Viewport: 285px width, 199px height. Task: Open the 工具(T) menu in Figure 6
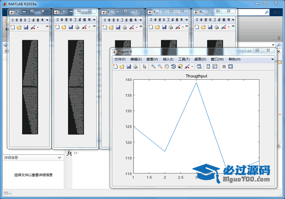[184, 59]
